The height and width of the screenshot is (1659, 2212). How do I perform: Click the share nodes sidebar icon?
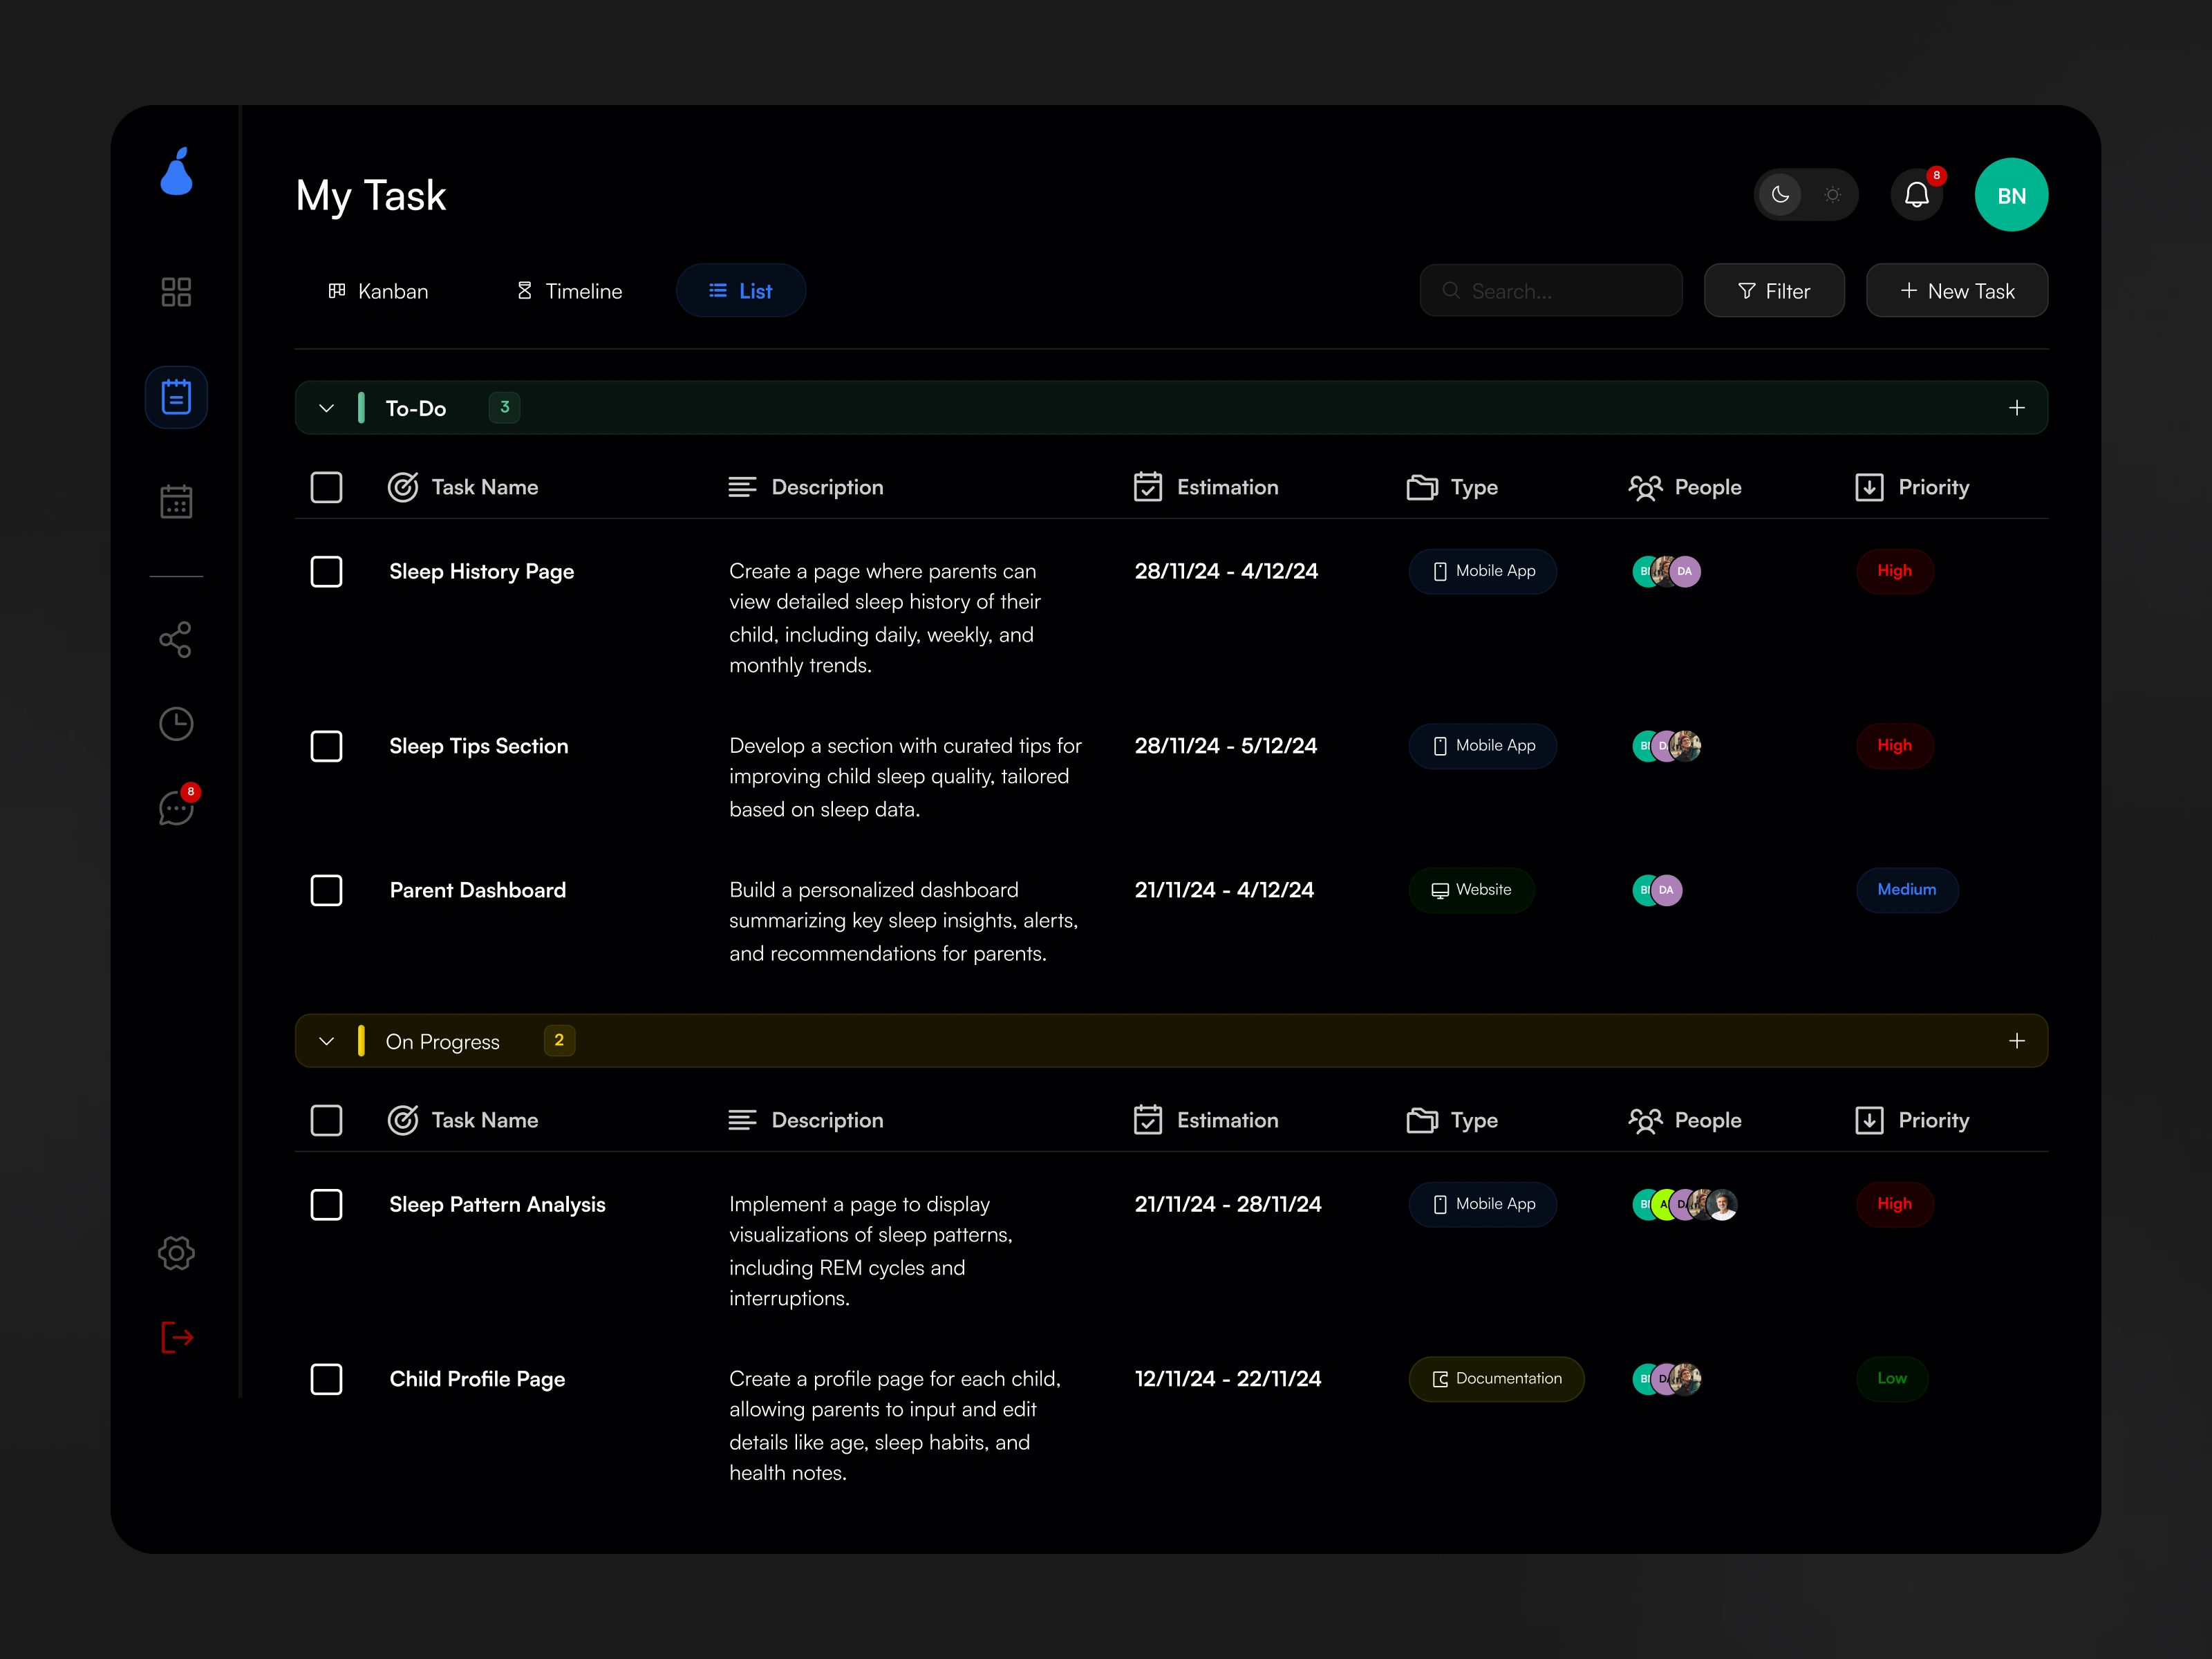click(x=176, y=640)
